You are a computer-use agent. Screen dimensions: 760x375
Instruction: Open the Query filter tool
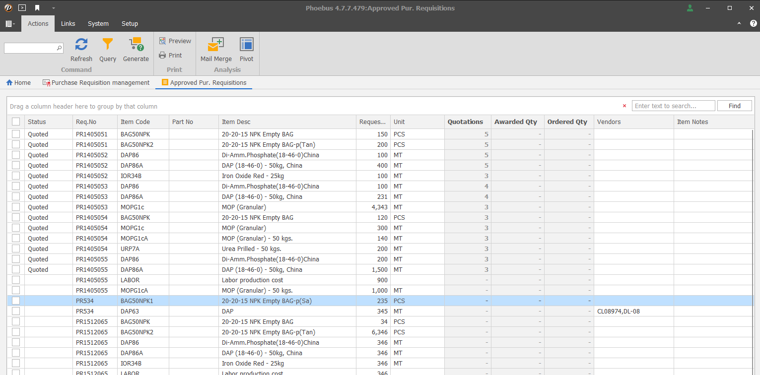click(108, 45)
